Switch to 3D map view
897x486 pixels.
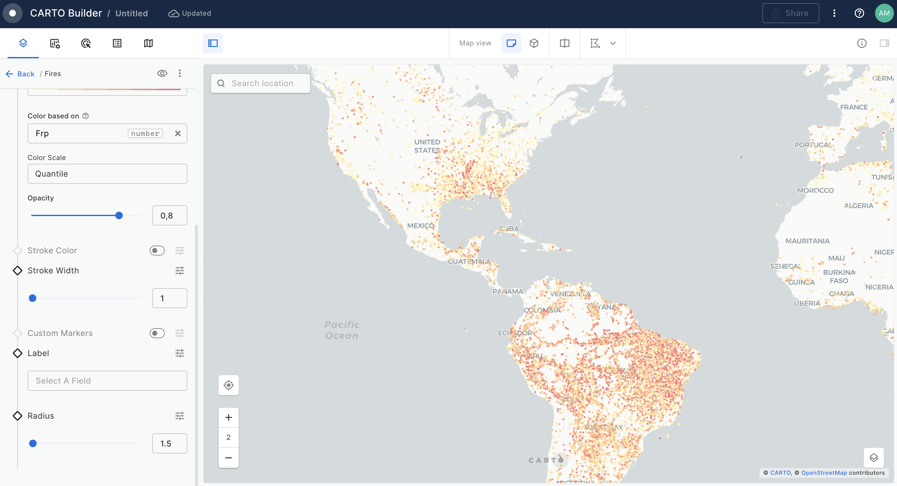pos(534,43)
